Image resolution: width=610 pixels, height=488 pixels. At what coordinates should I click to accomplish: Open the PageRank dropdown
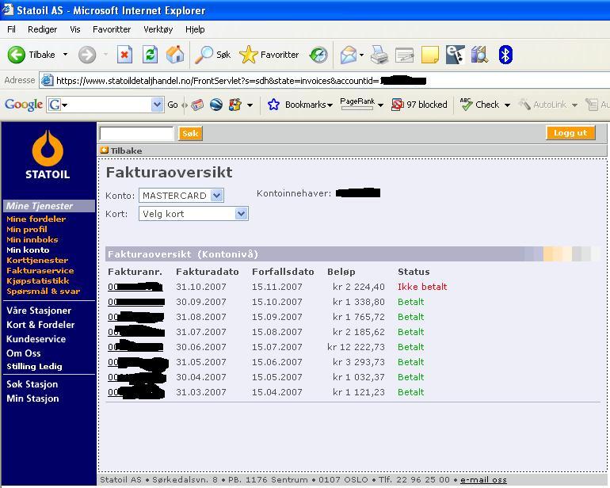pos(380,105)
